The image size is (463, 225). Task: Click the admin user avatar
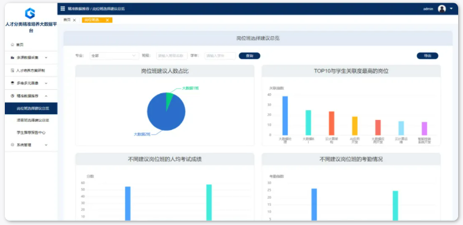tap(441, 9)
